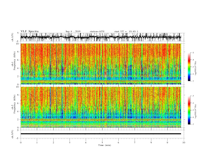Screen dimensions: 207x160
Task: Click the "-3" tick on the ch.1 color bar
Action: 193,53
